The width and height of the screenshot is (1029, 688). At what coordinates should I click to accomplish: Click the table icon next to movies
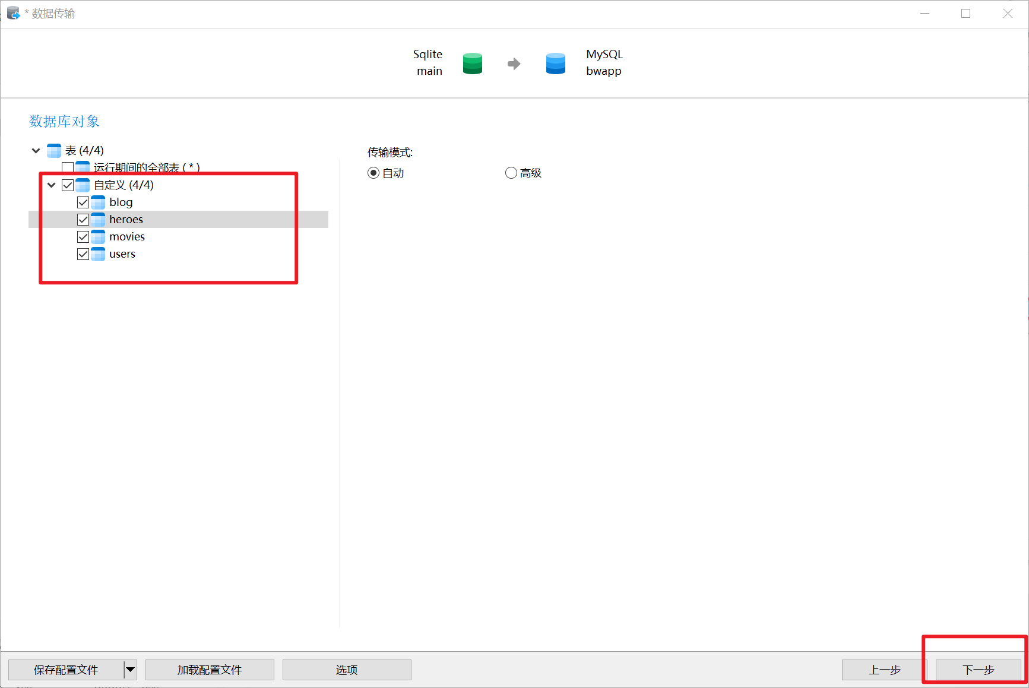[x=98, y=237]
